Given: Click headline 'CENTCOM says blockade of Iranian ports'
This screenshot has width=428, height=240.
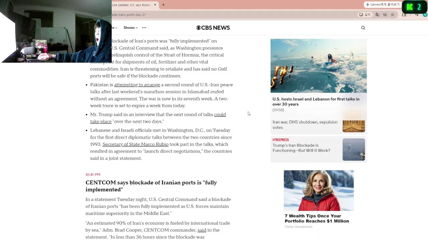Looking at the screenshot, I should pyautogui.click(x=151, y=186).
